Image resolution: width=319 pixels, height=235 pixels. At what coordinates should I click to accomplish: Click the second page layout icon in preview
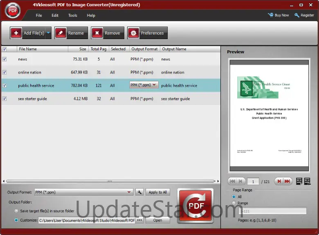(308, 181)
